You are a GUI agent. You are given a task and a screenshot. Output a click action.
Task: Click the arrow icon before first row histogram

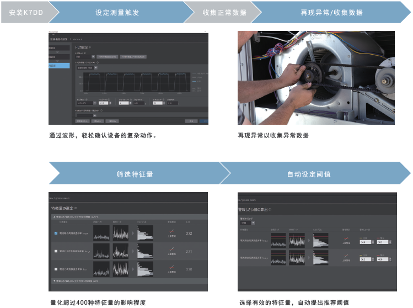coord(133,233)
